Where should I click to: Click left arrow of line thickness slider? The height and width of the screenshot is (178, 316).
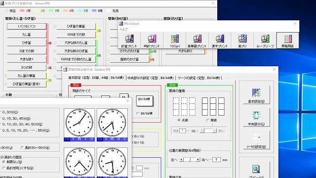coord(202,131)
